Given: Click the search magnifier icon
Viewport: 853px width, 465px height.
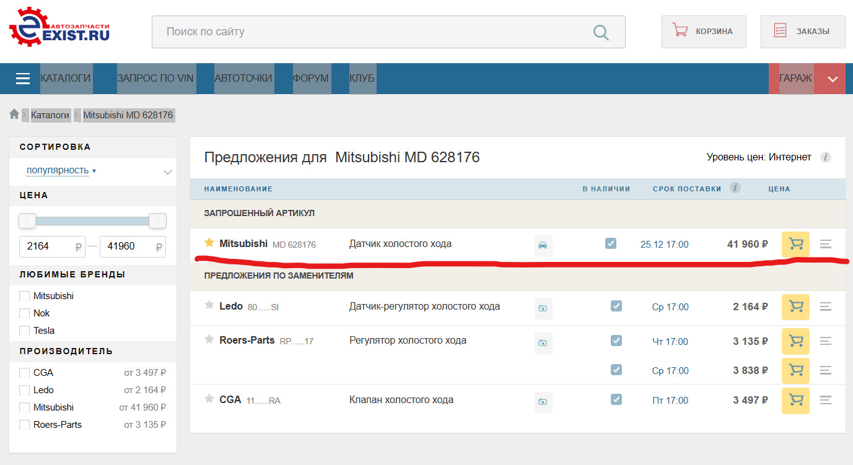Looking at the screenshot, I should click(x=601, y=32).
